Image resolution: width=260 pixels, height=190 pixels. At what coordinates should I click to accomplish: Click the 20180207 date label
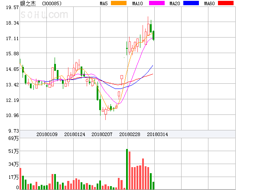pyautogui.click(x=102, y=134)
